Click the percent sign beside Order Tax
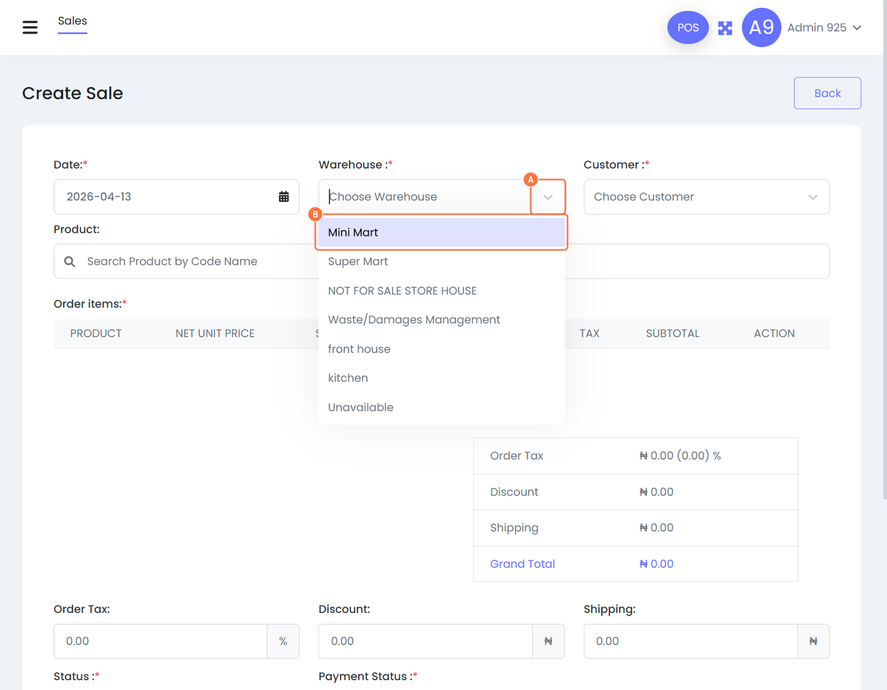This screenshot has width=887, height=690. [283, 641]
